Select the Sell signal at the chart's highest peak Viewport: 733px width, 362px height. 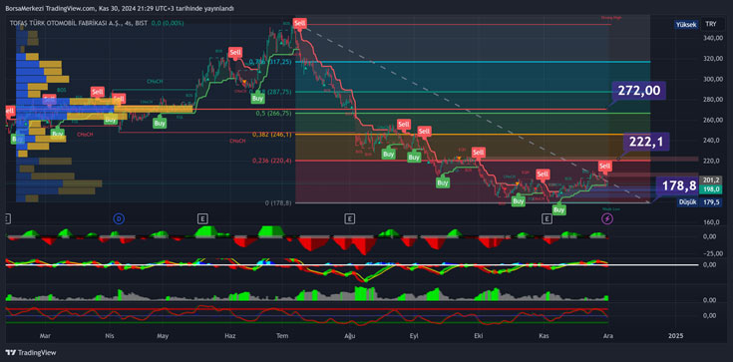point(299,23)
